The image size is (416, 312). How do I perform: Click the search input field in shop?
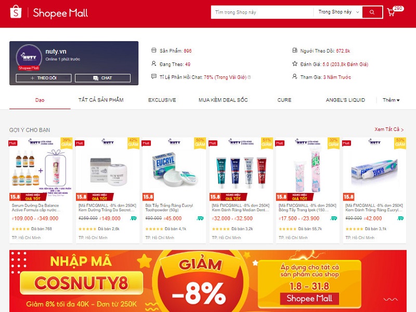click(262, 12)
